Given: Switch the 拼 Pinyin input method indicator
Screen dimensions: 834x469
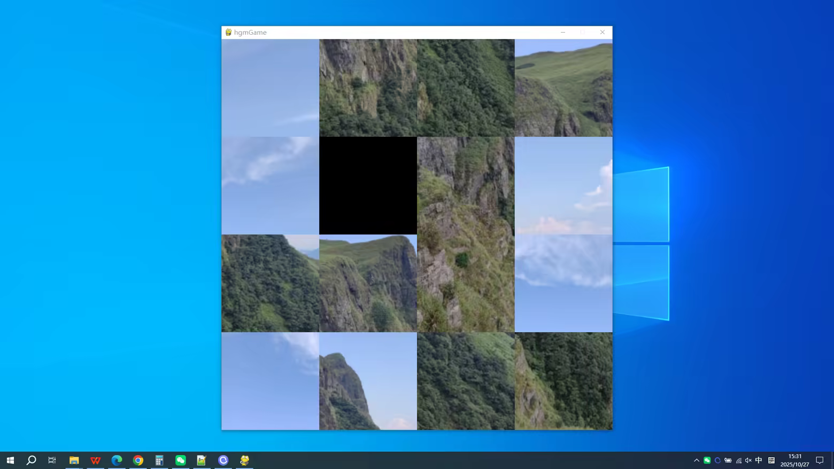Looking at the screenshot, I should point(771,460).
